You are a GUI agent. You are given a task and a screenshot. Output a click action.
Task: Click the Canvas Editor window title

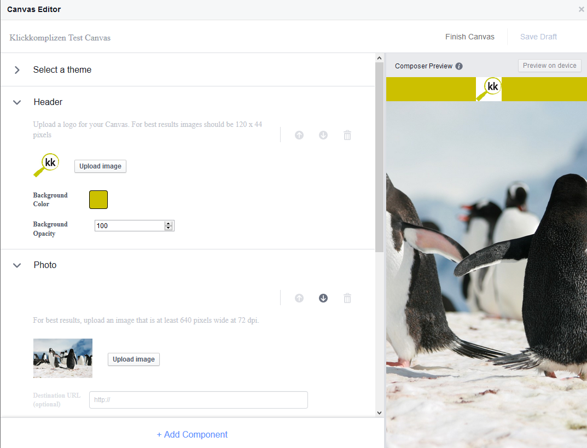coord(34,9)
